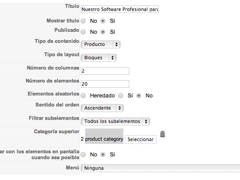The image size is (240, 180).
Task: Select No for elementos en pantalla option
Action: coord(84,154)
